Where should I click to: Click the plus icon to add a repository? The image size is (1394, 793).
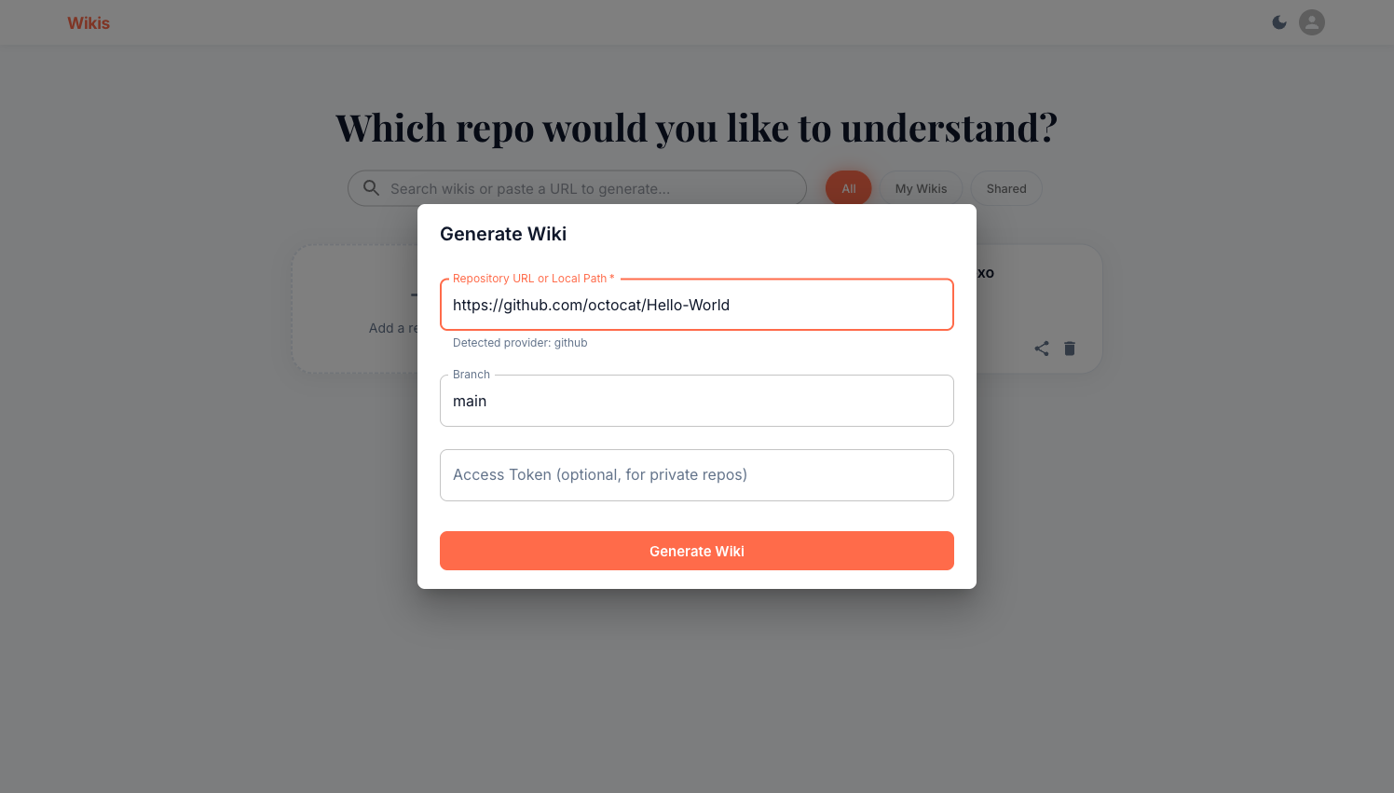[417, 293]
